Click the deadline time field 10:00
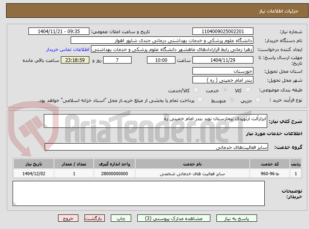The image size is (309, 229). point(161,60)
